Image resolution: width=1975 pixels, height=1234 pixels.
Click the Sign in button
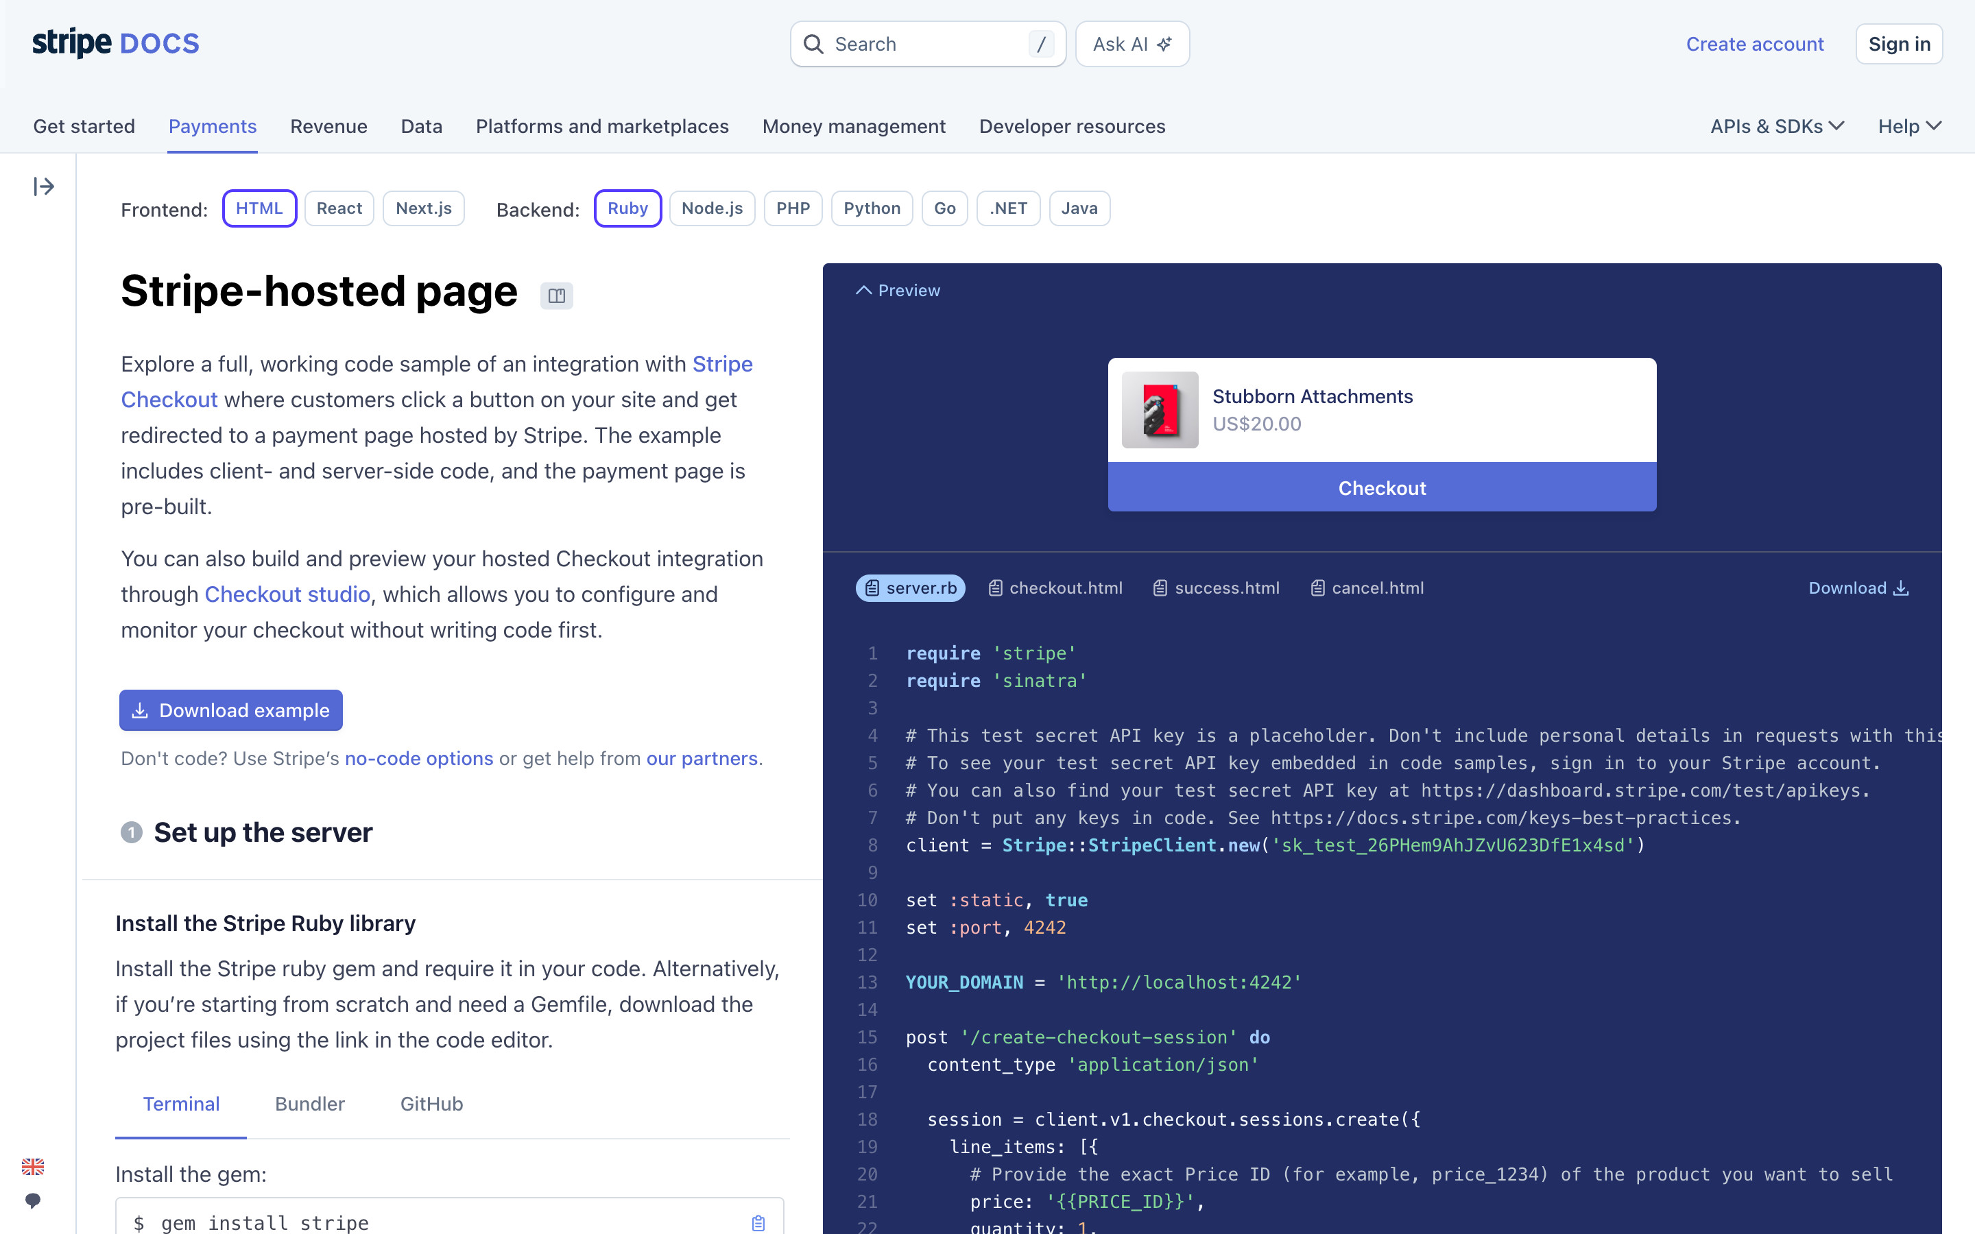click(x=1899, y=44)
